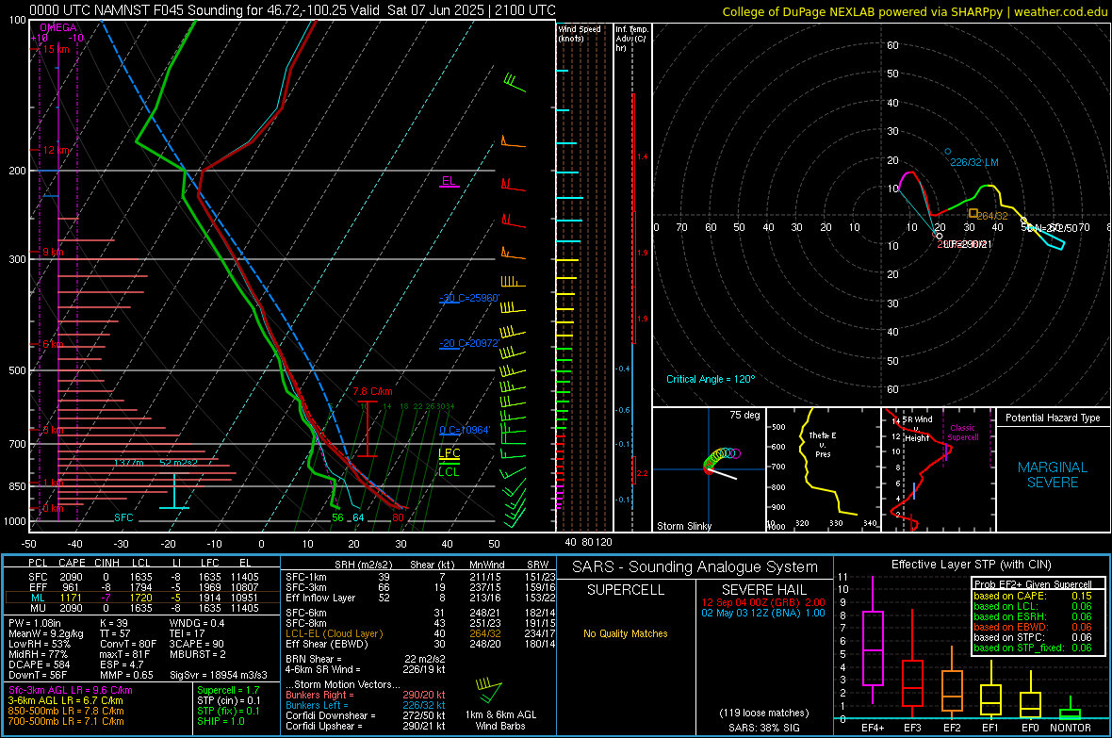Click the 02 May 03 12Z (BNA) analogue

tap(763, 613)
